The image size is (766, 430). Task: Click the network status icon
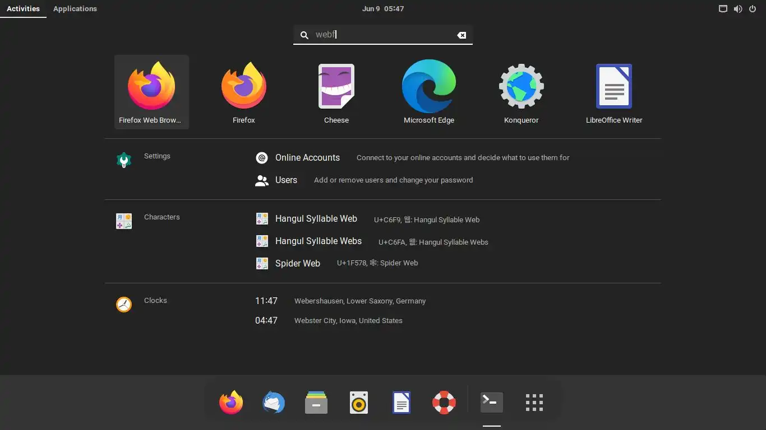[723, 8]
